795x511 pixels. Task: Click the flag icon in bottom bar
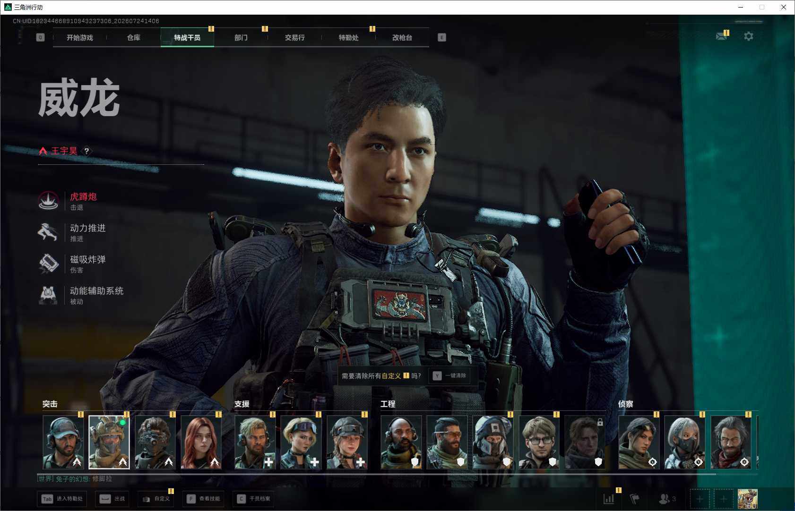[x=635, y=498]
